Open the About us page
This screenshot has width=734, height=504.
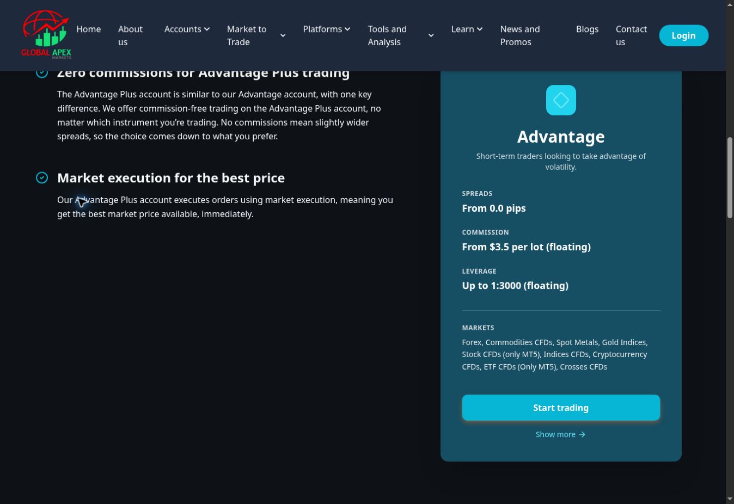pyautogui.click(x=130, y=35)
